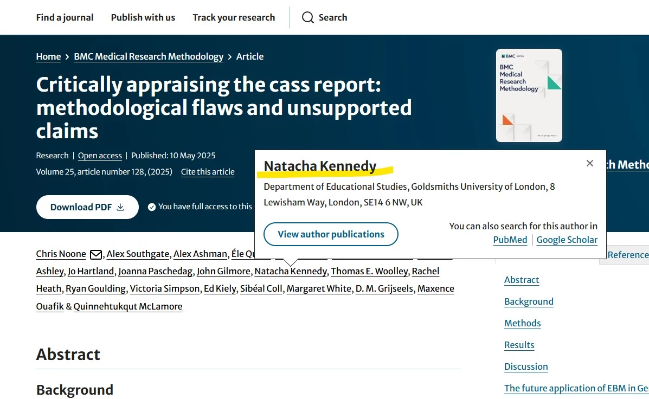This screenshot has height=399, width=649.
Task: Open author Alex Southgate details
Action: [x=138, y=254]
